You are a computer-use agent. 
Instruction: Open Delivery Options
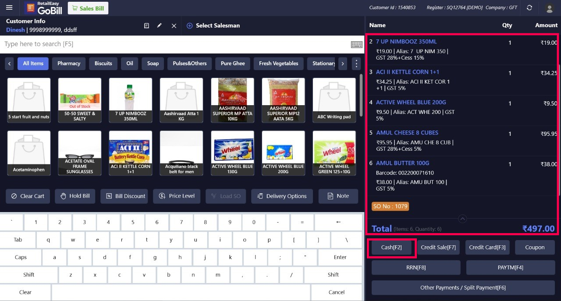[282, 196]
